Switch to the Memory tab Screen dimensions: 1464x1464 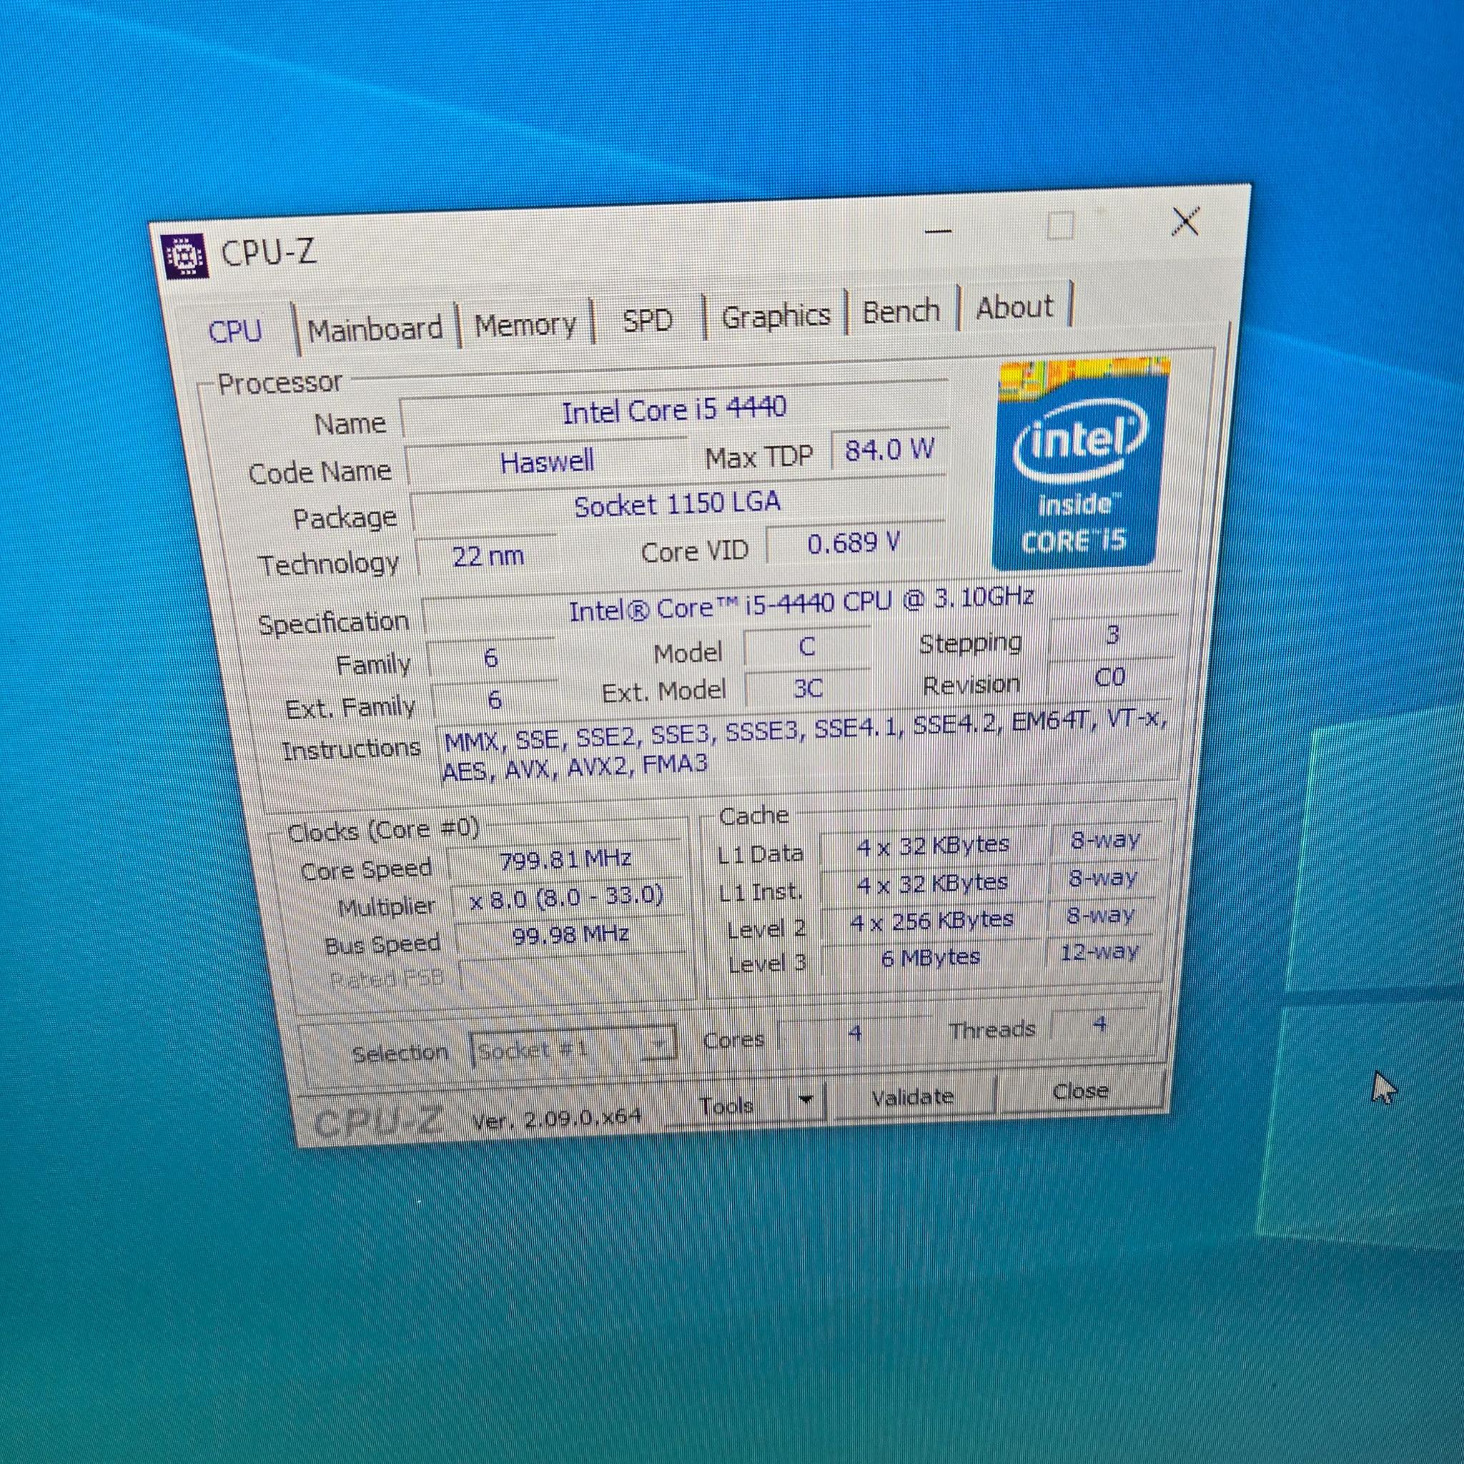click(525, 325)
